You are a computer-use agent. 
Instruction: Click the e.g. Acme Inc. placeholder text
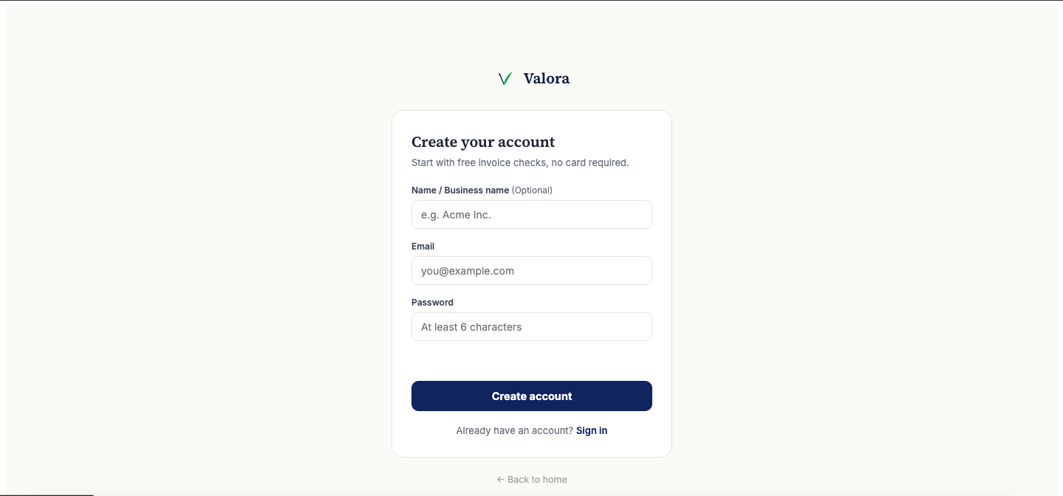456,216
